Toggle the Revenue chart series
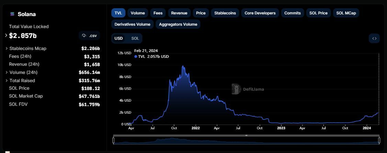This screenshot has height=153, width=387. point(179,13)
